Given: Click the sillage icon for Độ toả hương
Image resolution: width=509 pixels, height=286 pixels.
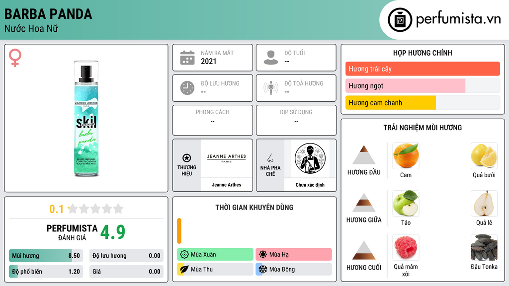Looking at the screenshot, I should pos(271,88).
